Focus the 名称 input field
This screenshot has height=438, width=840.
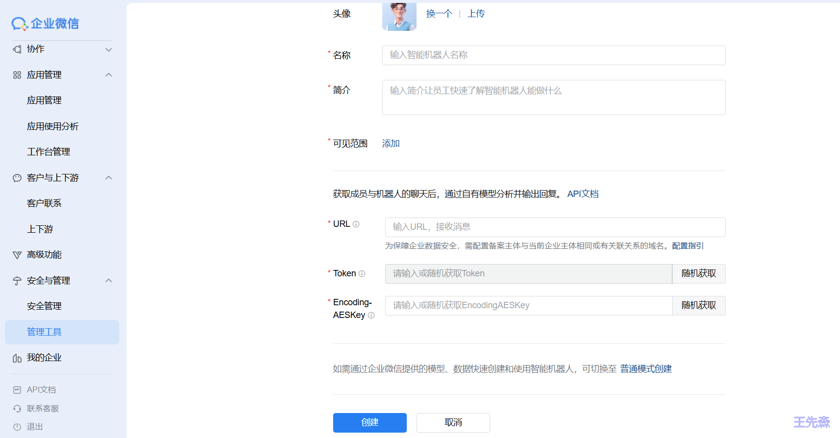coord(553,55)
